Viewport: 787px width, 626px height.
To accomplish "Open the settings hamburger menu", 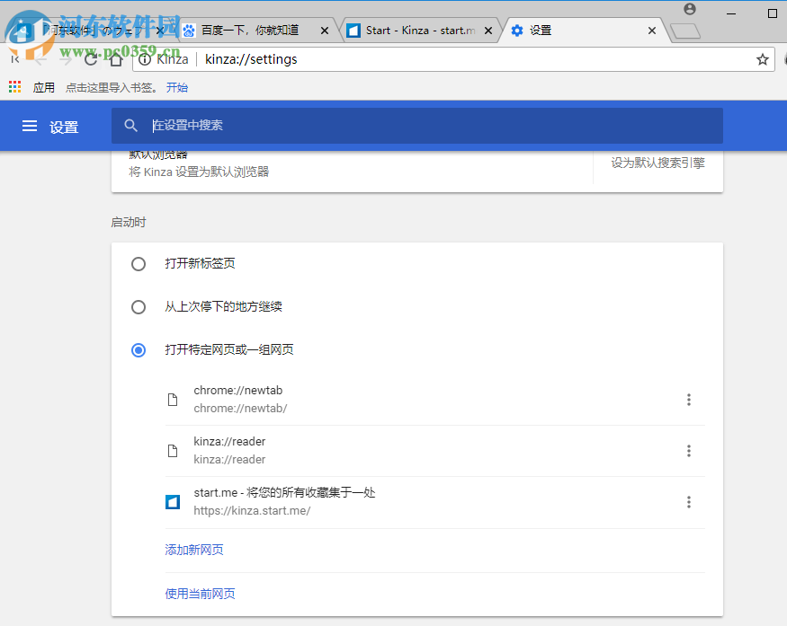I will pyautogui.click(x=30, y=126).
